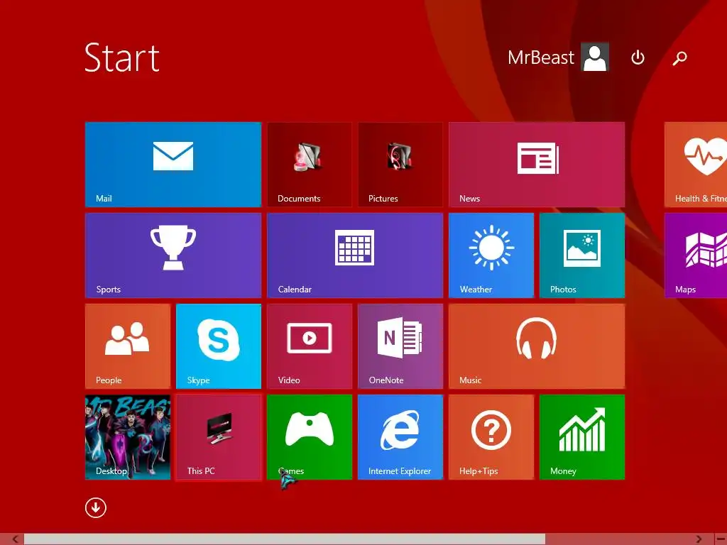Image resolution: width=727 pixels, height=545 pixels.
Task: Open Internet Explorer tile
Action: pos(400,437)
